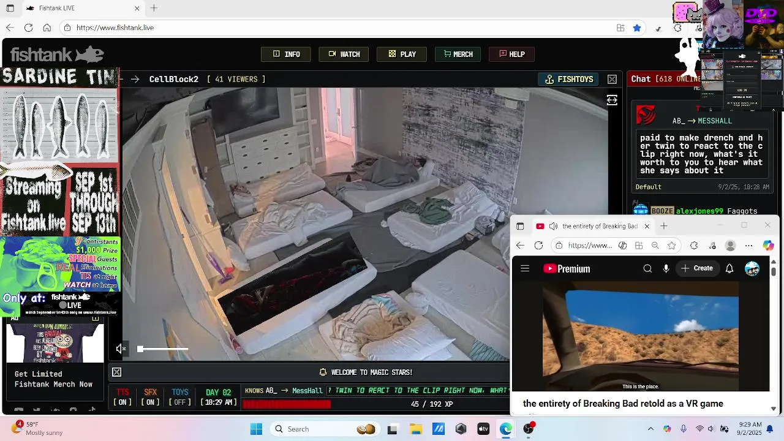Open extensions in main browser toolbar

tap(677, 28)
